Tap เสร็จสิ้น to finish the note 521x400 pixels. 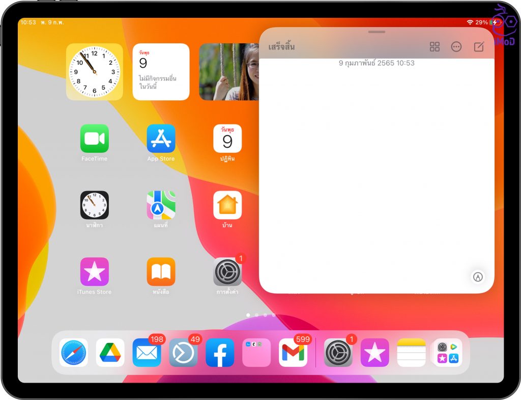click(281, 47)
